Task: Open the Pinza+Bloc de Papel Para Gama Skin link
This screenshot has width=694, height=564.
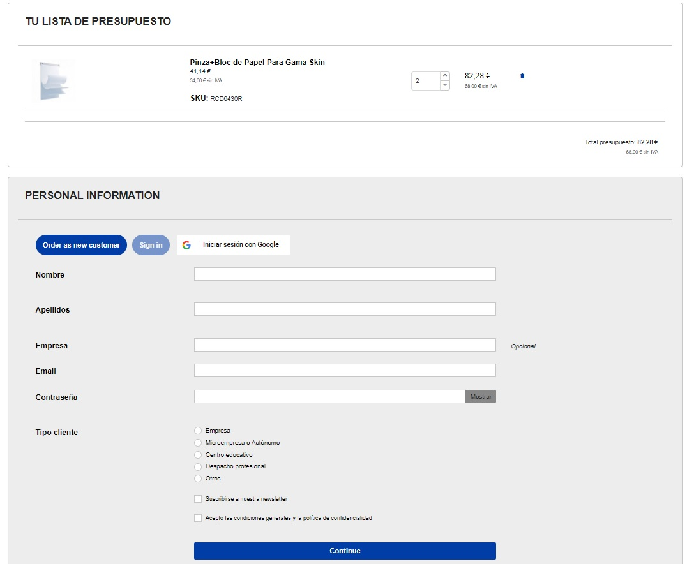Action: click(257, 63)
